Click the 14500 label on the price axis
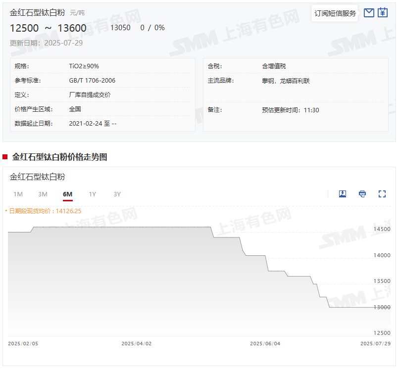This screenshot has height=371, width=398. pyautogui.click(x=382, y=230)
